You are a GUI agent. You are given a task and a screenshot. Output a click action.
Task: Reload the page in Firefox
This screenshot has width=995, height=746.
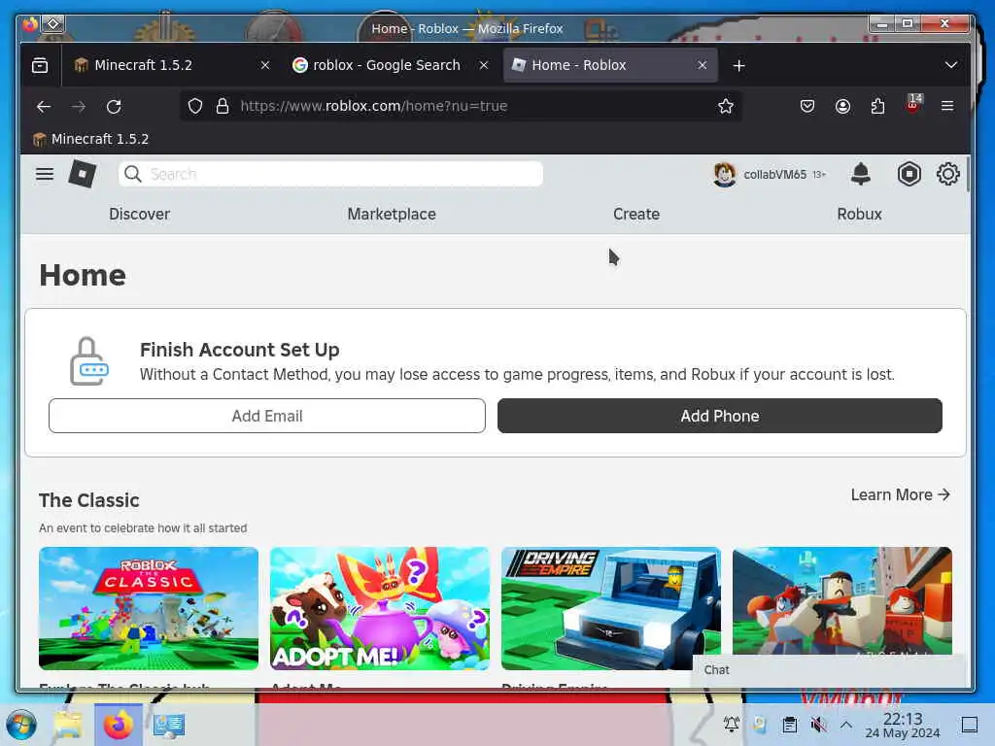pyautogui.click(x=114, y=106)
